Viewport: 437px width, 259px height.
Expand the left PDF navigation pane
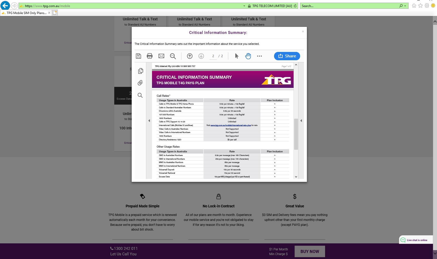(x=149, y=121)
